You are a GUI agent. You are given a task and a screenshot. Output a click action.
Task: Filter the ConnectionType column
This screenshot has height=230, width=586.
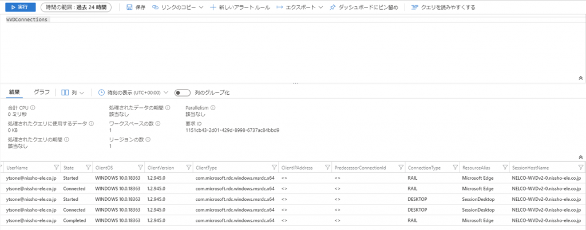pos(456,167)
